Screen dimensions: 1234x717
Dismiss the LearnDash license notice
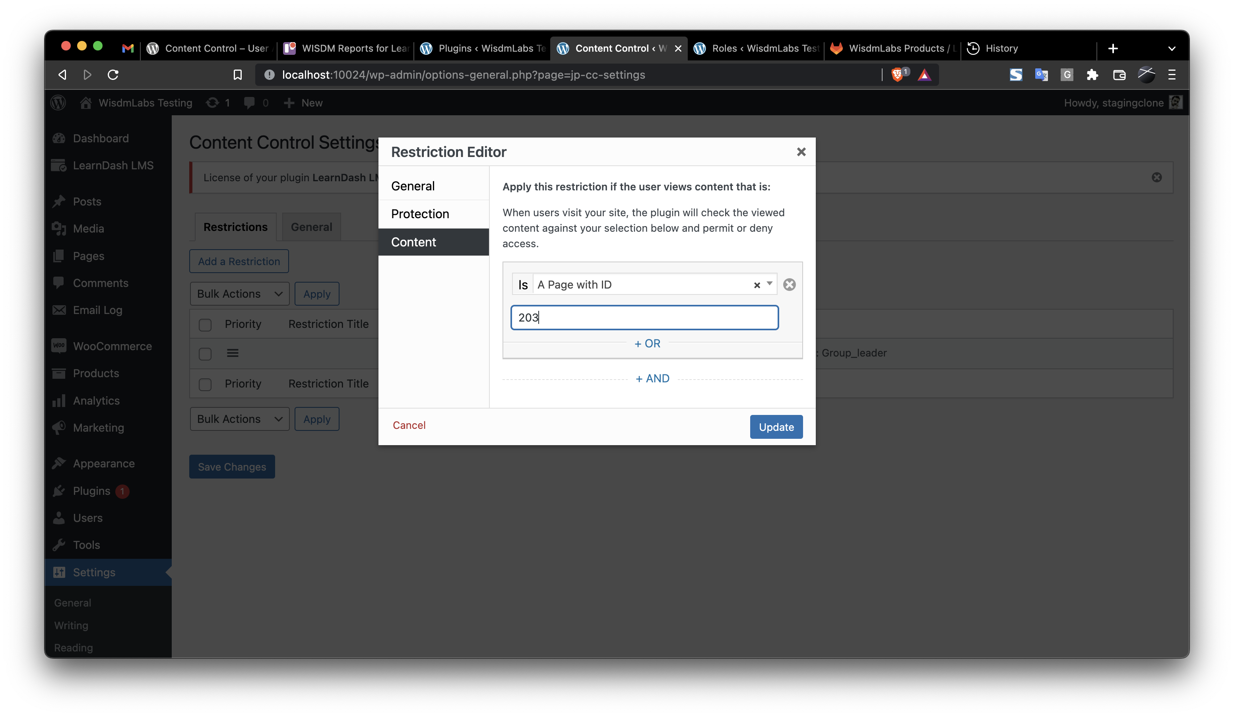1156,177
